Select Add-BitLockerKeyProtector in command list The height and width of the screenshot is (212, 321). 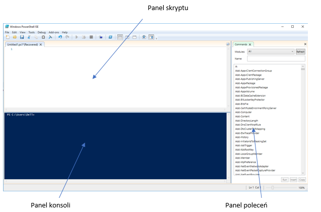pos(250,100)
